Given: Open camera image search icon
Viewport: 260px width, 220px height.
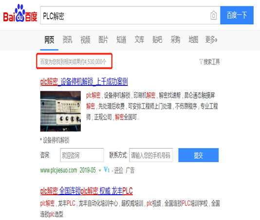Looking at the screenshot, I should (x=213, y=16).
